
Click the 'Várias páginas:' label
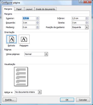point(13,54)
